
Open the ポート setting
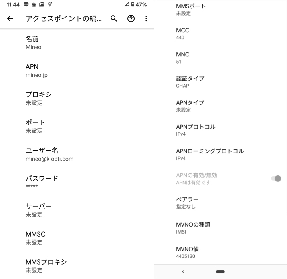[77, 126]
